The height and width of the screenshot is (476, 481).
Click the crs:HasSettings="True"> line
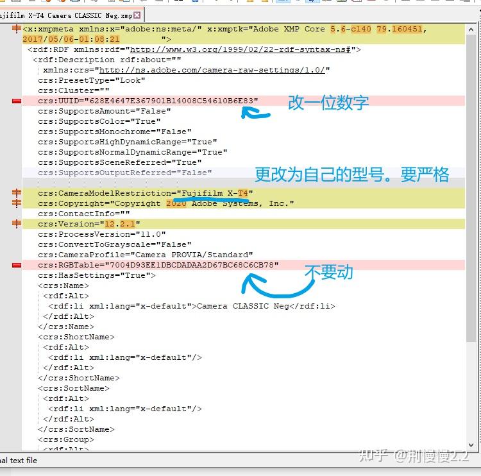(97, 275)
